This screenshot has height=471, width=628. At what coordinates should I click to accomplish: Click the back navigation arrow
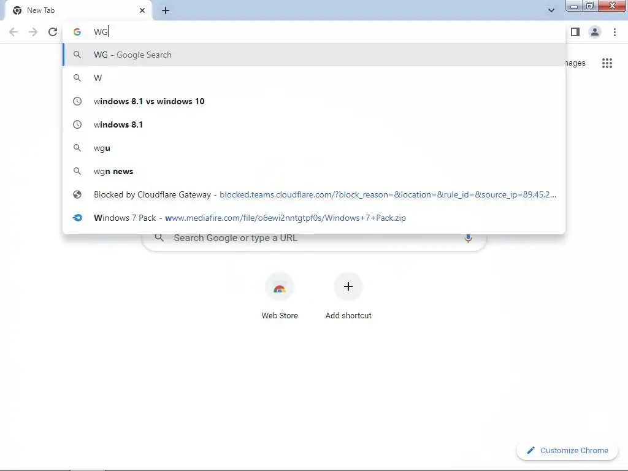coord(13,32)
